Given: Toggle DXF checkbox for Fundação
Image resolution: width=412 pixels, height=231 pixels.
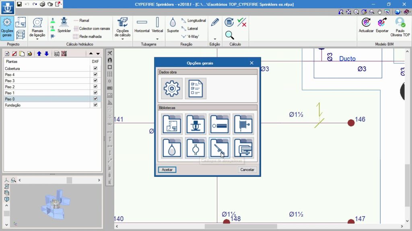Looking at the screenshot, I should click(x=95, y=105).
